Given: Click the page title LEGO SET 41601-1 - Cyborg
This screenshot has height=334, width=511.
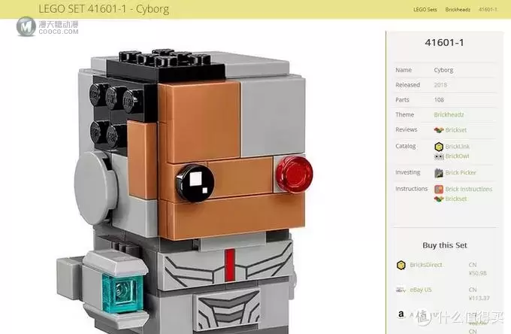Looking at the screenshot, I should pos(104,9).
